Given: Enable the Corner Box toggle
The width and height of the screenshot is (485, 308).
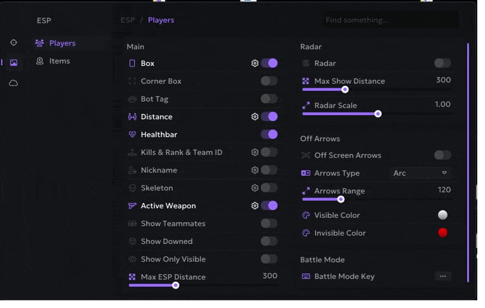Looking at the screenshot, I should pyautogui.click(x=269, y=81).
